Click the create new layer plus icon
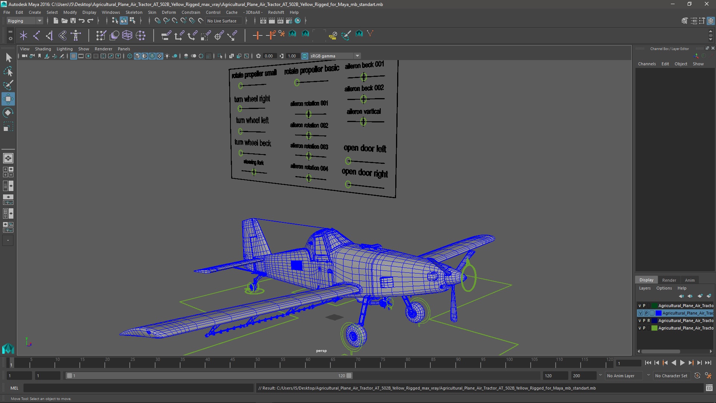716x403 pixels. (x=700, y=296)
